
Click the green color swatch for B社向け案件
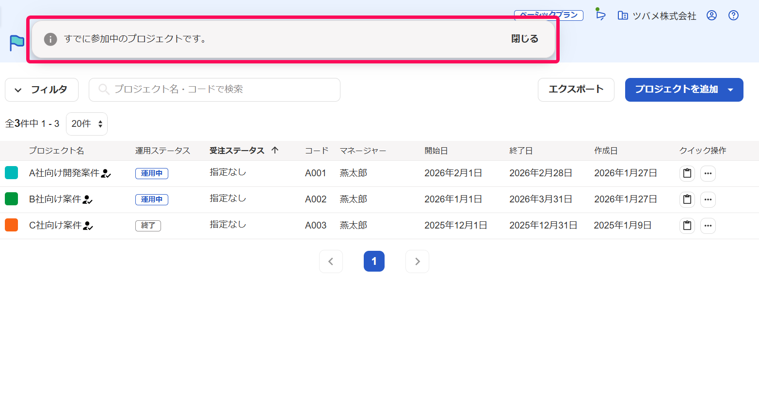[11, 199]
